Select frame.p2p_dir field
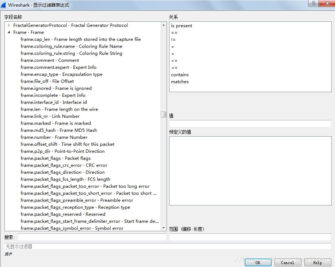335x267 pixels. (x=63, y=151)
